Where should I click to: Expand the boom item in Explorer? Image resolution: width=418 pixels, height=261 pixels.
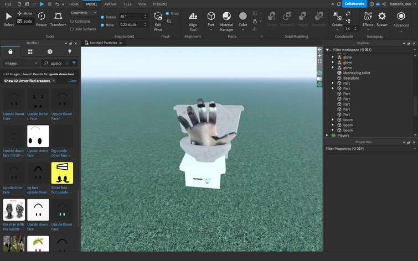click(x=333, y=120)
